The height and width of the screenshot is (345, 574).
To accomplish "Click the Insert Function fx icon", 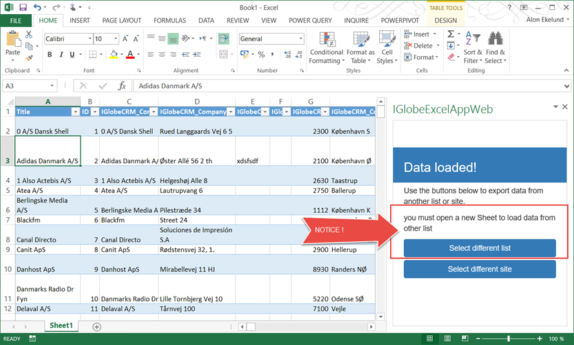I will click(x=122, y=86).
